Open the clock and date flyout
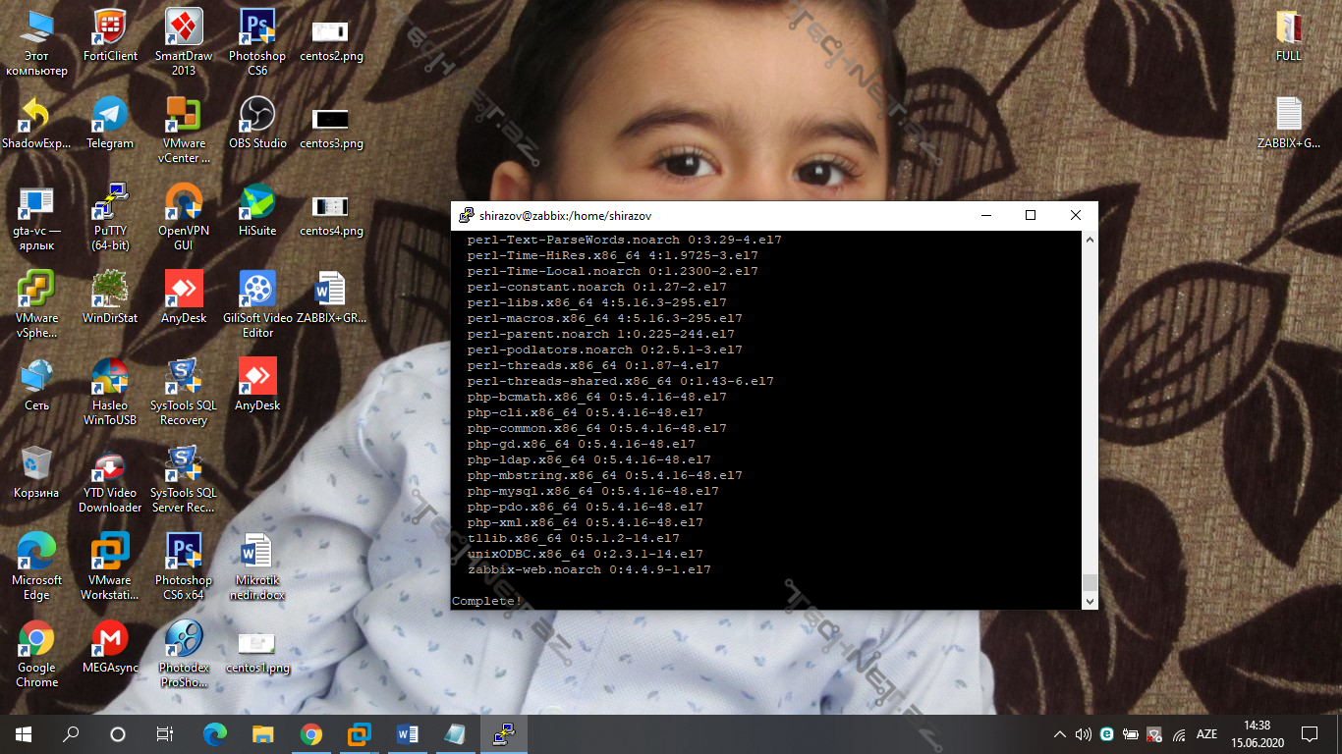 [x=1257, y=734]
